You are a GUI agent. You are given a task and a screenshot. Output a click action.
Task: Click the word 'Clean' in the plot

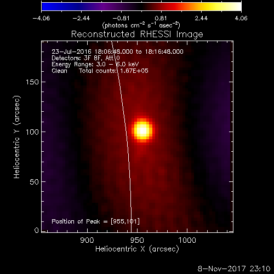tap(59, 71)
